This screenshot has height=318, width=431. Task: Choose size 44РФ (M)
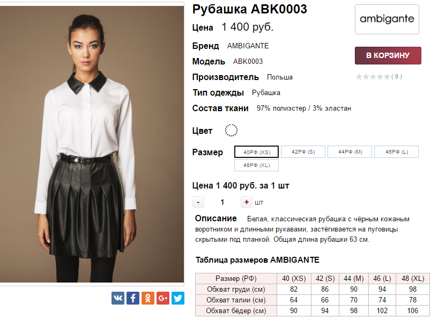click(350, 151)
